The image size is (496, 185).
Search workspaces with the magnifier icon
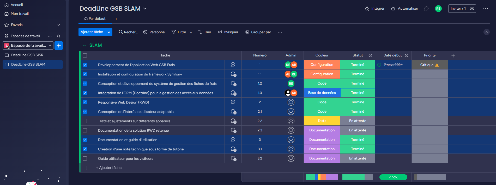pos(59,36)
